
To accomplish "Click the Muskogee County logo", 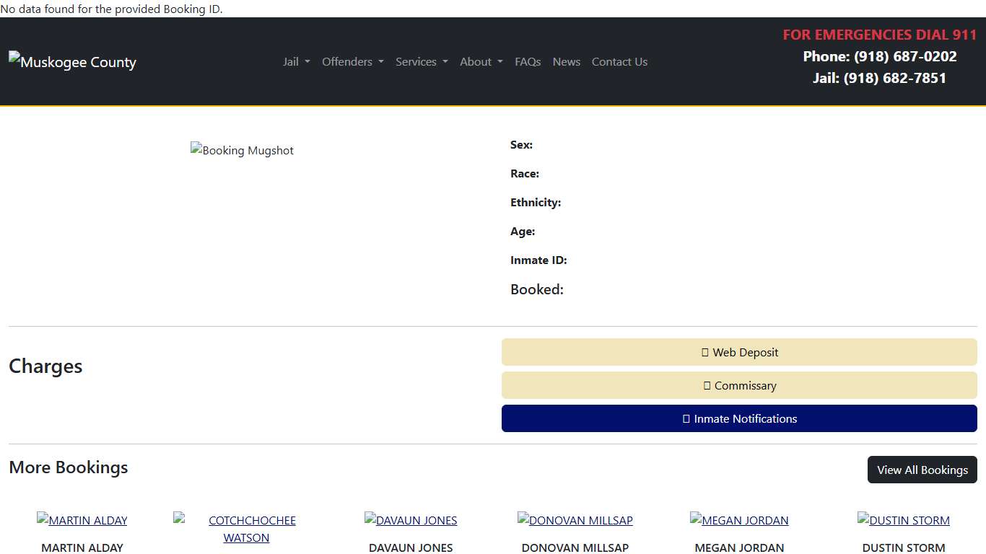I will [72, 62].
